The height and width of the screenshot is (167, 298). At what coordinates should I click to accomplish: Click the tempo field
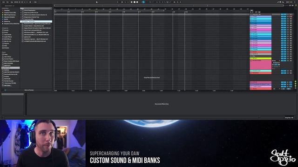tap(16, 2)
